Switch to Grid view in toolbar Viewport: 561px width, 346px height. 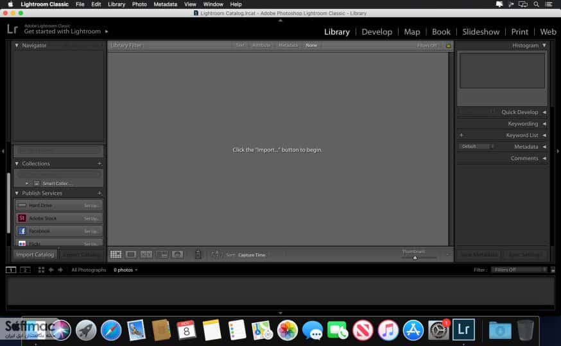coord(116,254)
